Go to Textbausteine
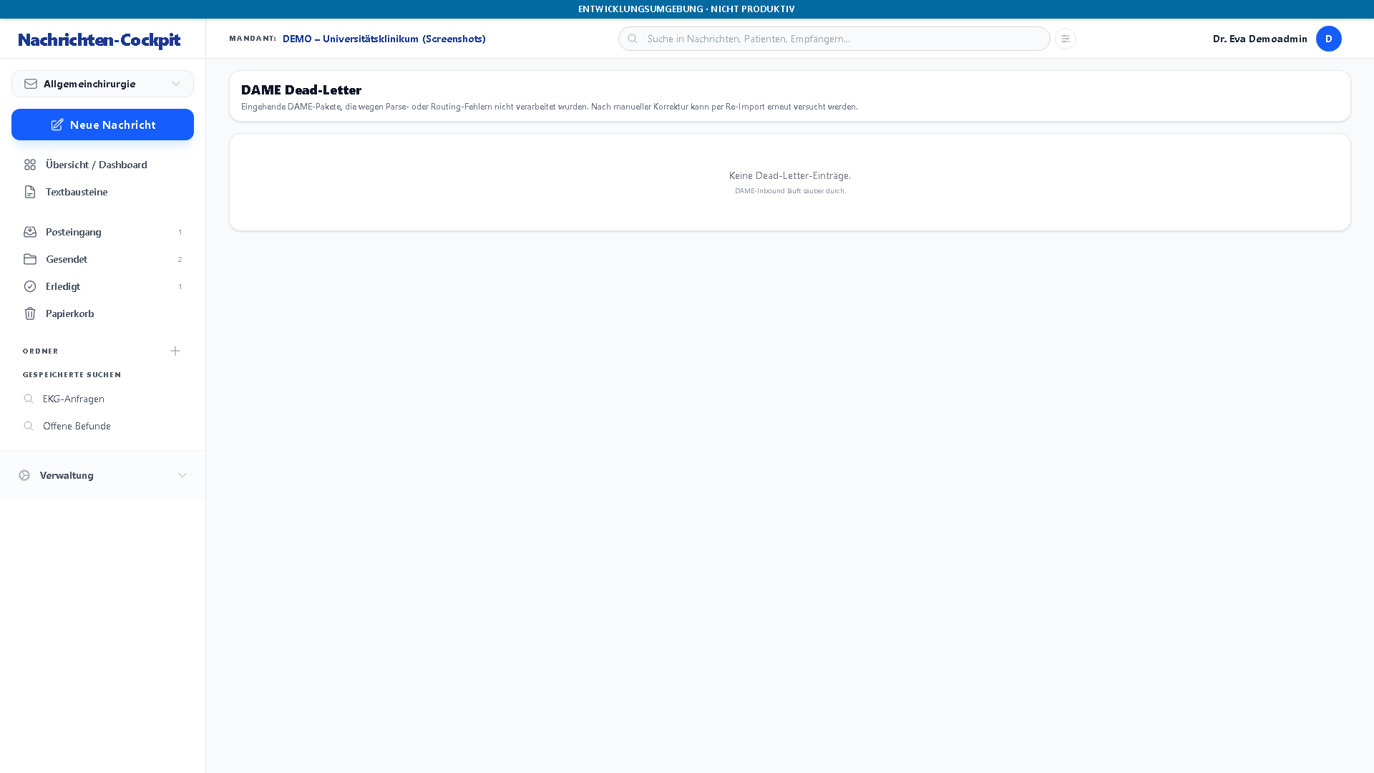This screenshot has height=773, width=1374. point(102,192)
